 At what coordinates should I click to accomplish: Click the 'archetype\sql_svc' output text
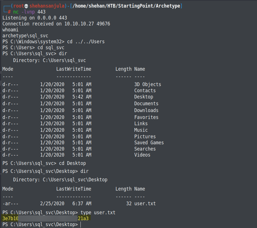(x=25, y=35)
